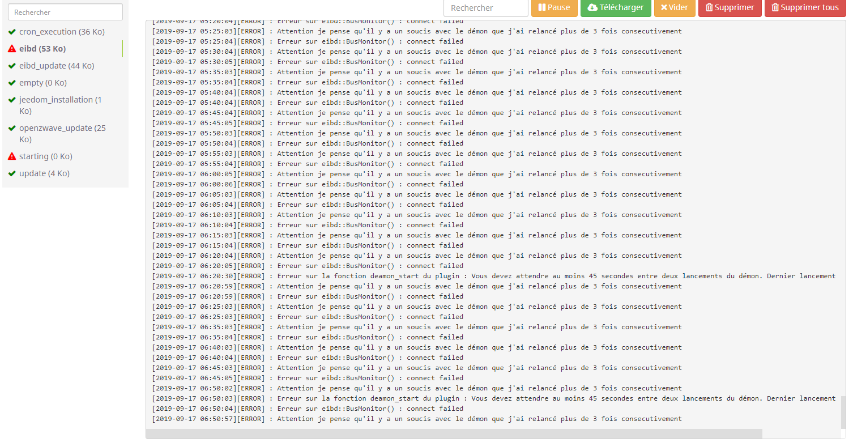Image resolution: width=853 pixels, height=442 pixels.
Task: Click the 06:00:05 Attention log line
Action: click(417, 174)
